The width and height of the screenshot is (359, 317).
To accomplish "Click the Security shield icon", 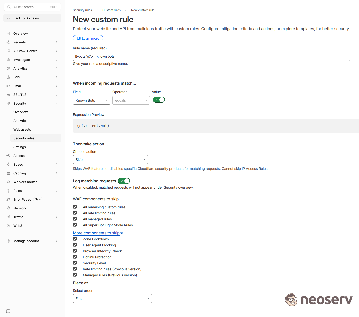I will [8, 103].
